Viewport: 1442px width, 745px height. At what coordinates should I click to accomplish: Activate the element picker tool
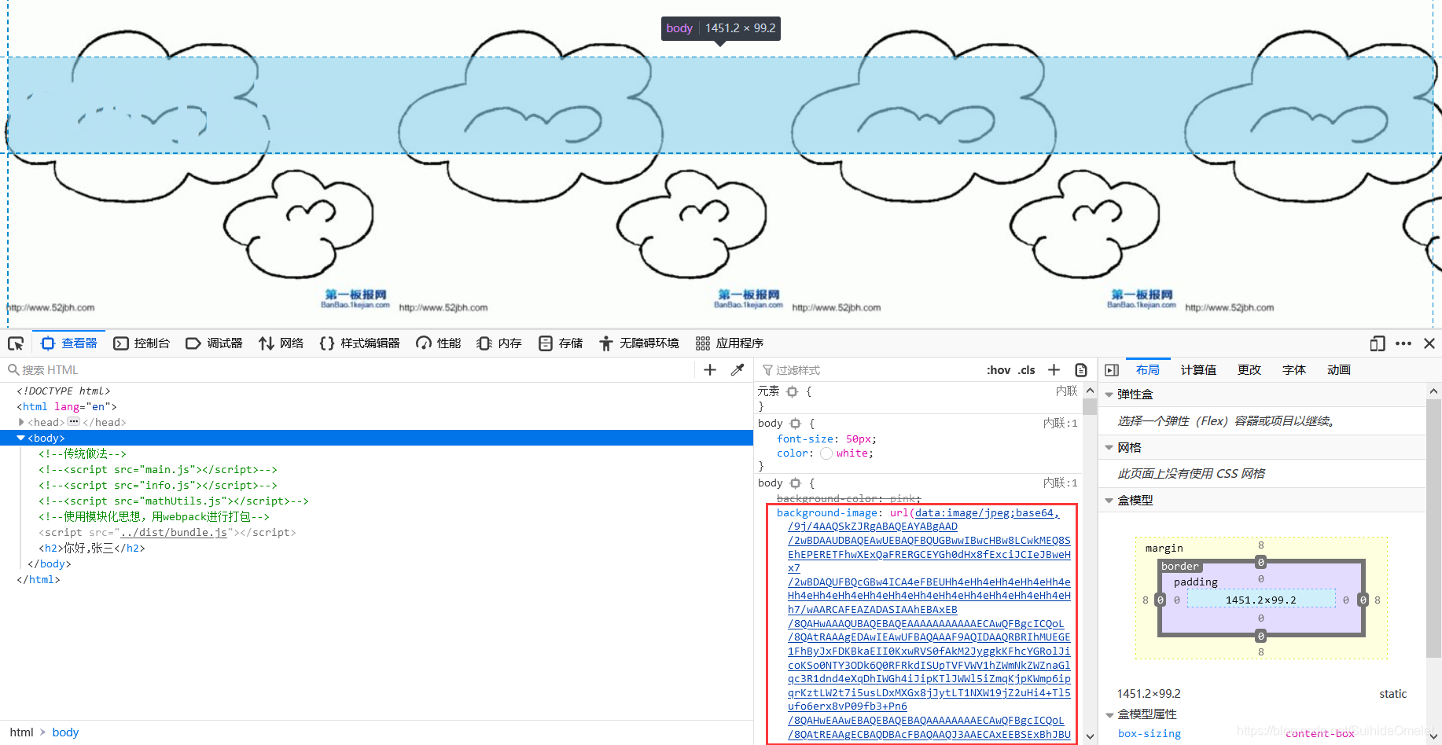click(x=16, y=343)
